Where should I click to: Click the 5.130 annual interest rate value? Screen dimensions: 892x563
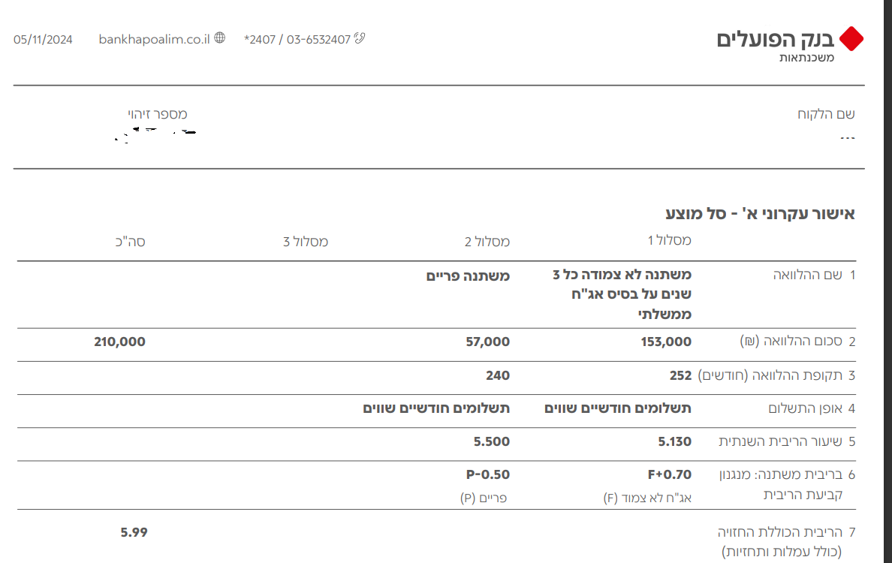pos(674,441)
